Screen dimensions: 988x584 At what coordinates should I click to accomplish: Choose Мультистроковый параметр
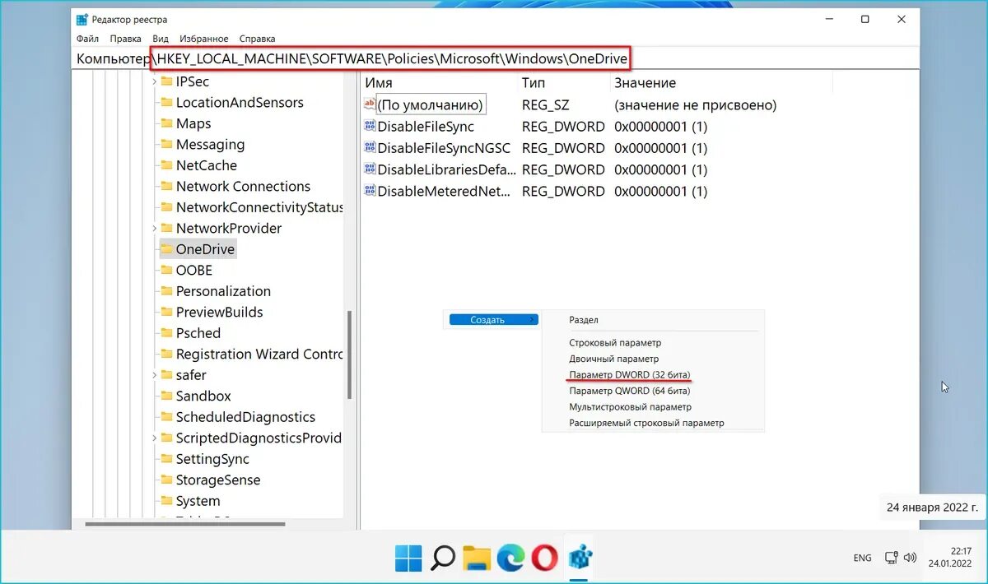click(630, 407)
